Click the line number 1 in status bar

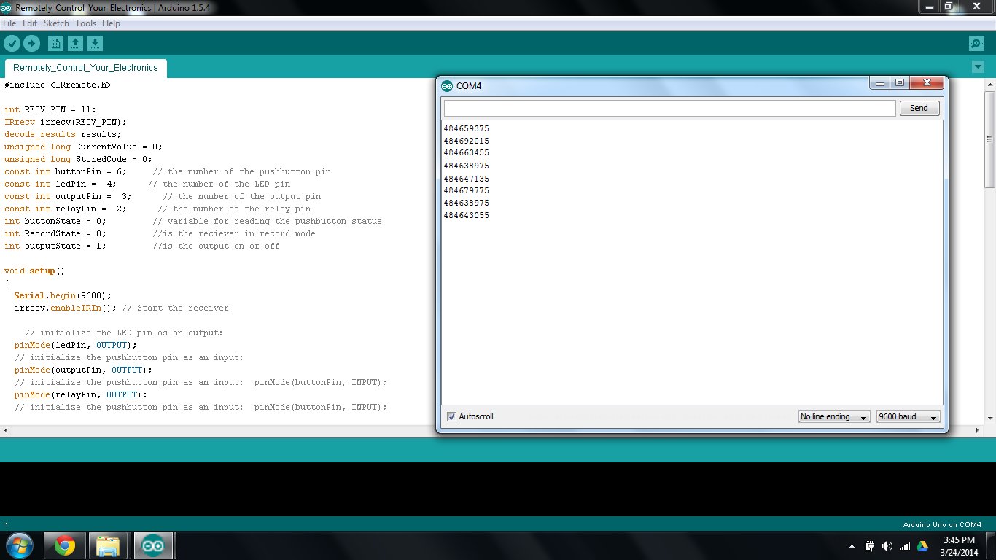point(7,524)
